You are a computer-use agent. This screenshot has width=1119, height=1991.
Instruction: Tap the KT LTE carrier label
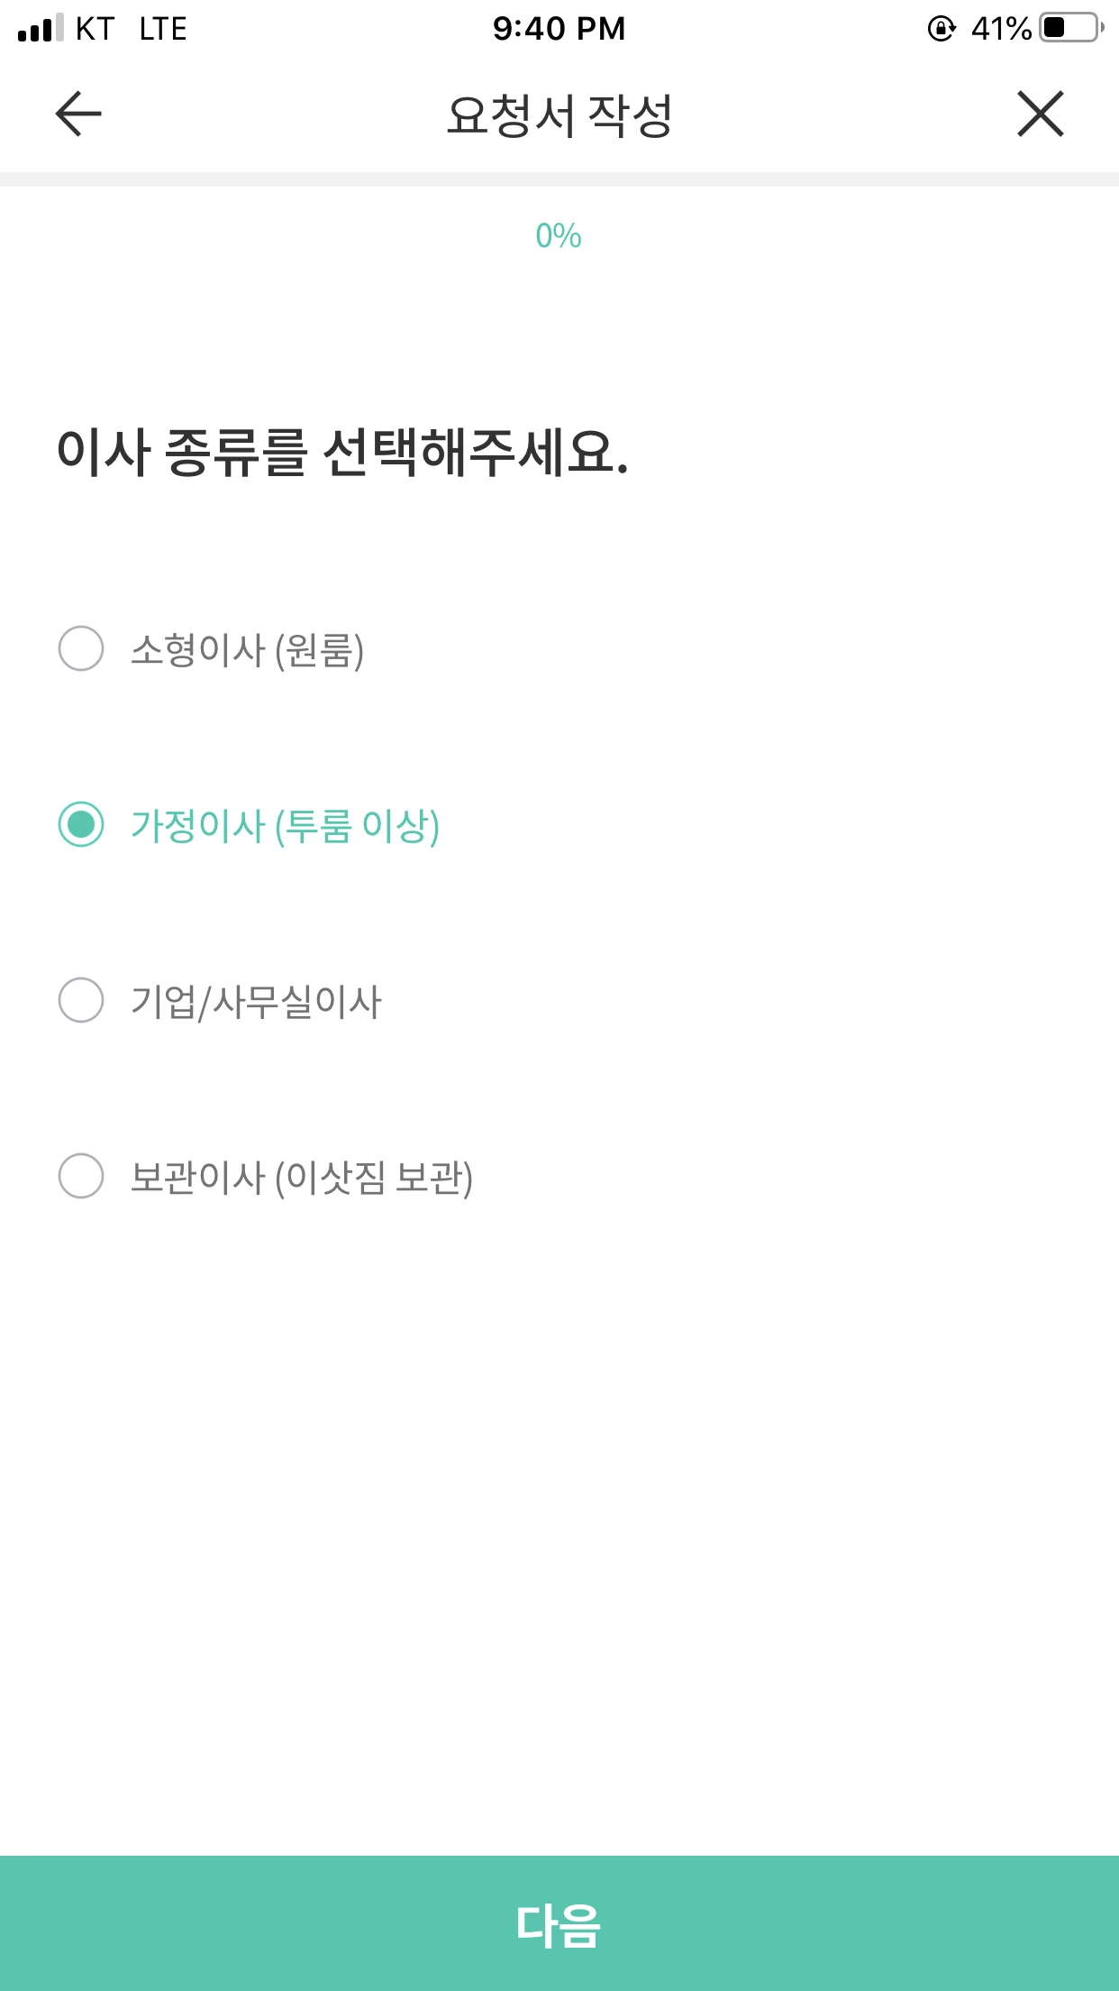point(132,29)
